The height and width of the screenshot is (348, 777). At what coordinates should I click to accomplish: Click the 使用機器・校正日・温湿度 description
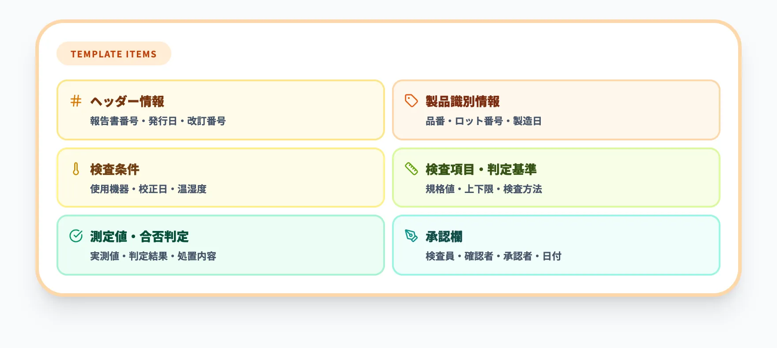(148, 189)
